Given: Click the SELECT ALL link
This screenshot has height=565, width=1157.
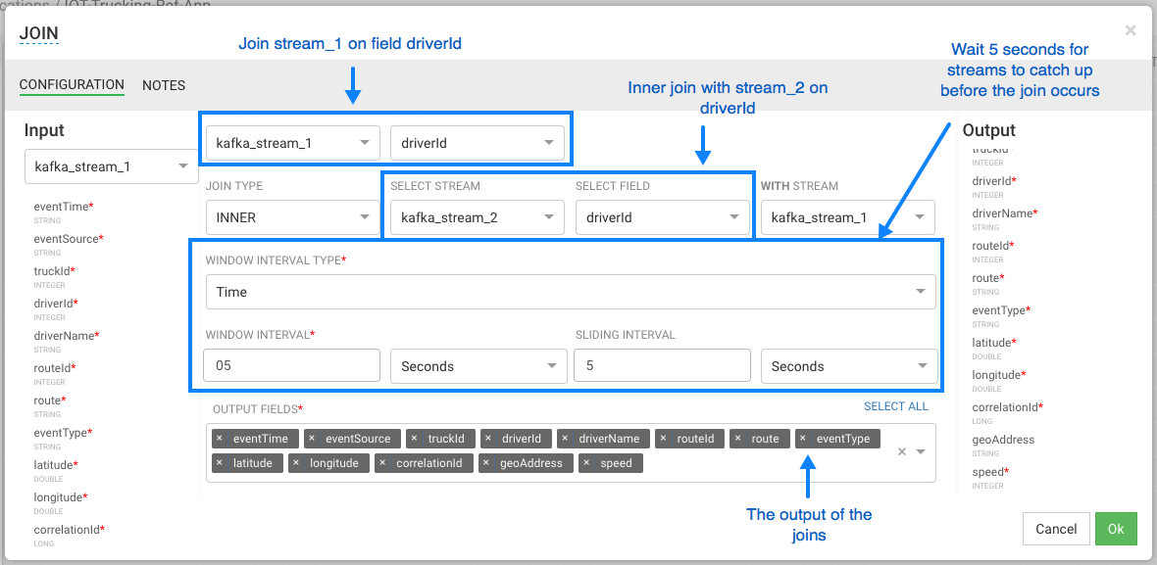Looking at the screenshot, I should 895,406.
